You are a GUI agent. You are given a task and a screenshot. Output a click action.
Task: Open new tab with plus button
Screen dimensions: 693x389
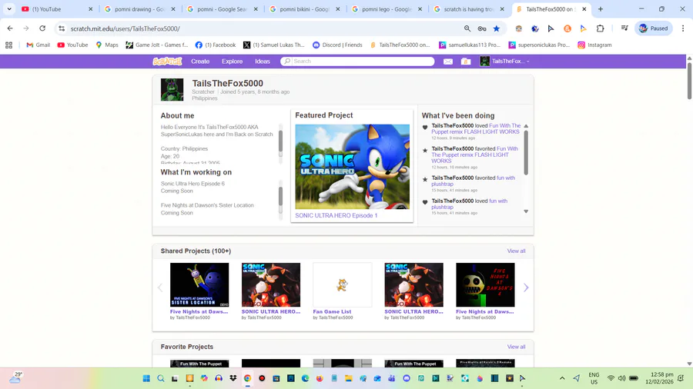pyautogui.click(x=600, y=8)
